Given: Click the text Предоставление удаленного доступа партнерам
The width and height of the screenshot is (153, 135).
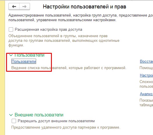Looking at the screenshot, I should pos(54,127).
